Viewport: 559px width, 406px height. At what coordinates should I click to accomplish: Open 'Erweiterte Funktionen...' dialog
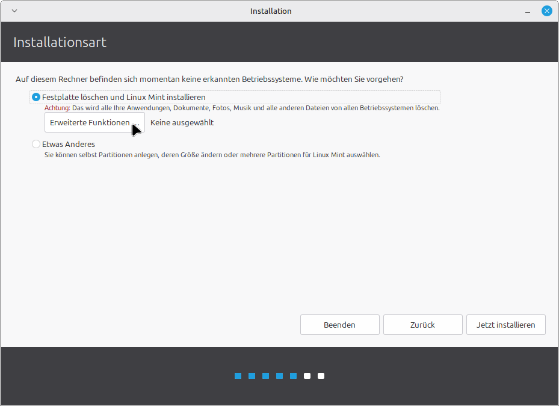tap(94, 122)
